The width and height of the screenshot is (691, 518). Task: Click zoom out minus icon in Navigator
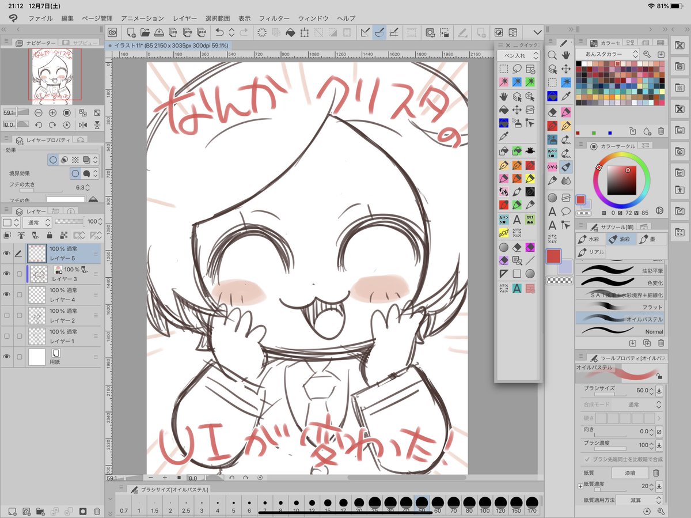[x=38, y=112]
